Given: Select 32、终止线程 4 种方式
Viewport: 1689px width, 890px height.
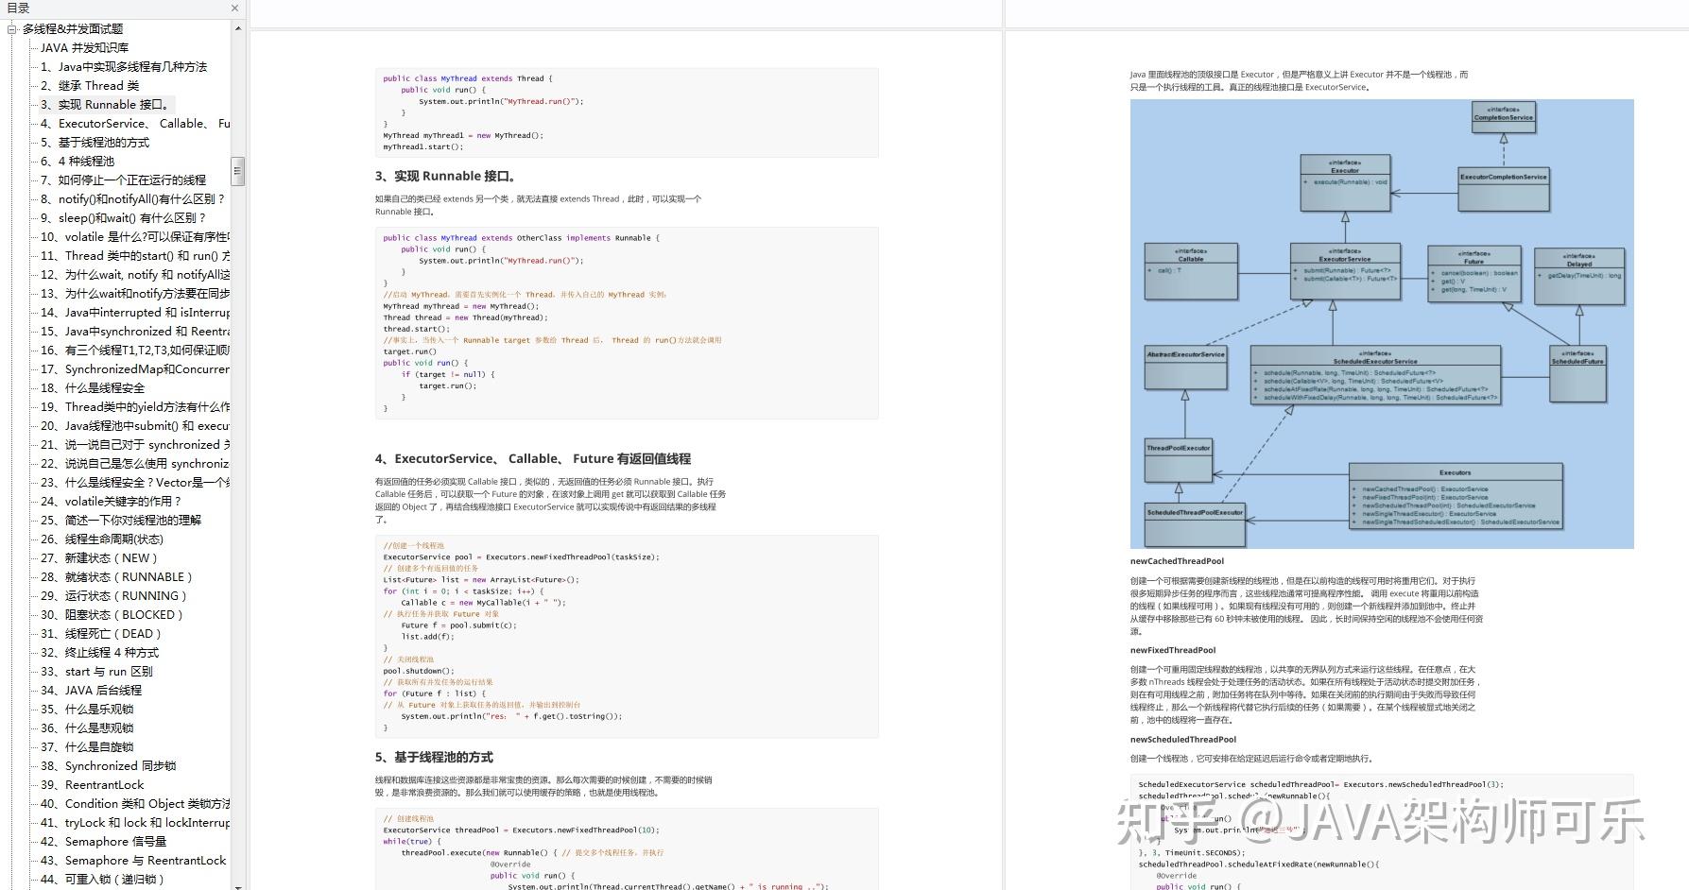Looking at the screenshot, I should [99, 653].
